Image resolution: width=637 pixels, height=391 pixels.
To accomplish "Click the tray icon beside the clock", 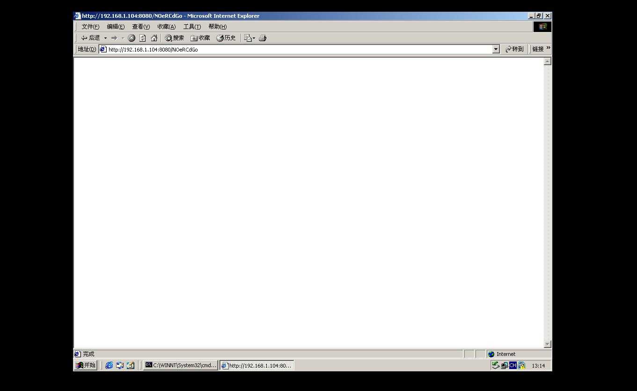I will pos(521,365).
